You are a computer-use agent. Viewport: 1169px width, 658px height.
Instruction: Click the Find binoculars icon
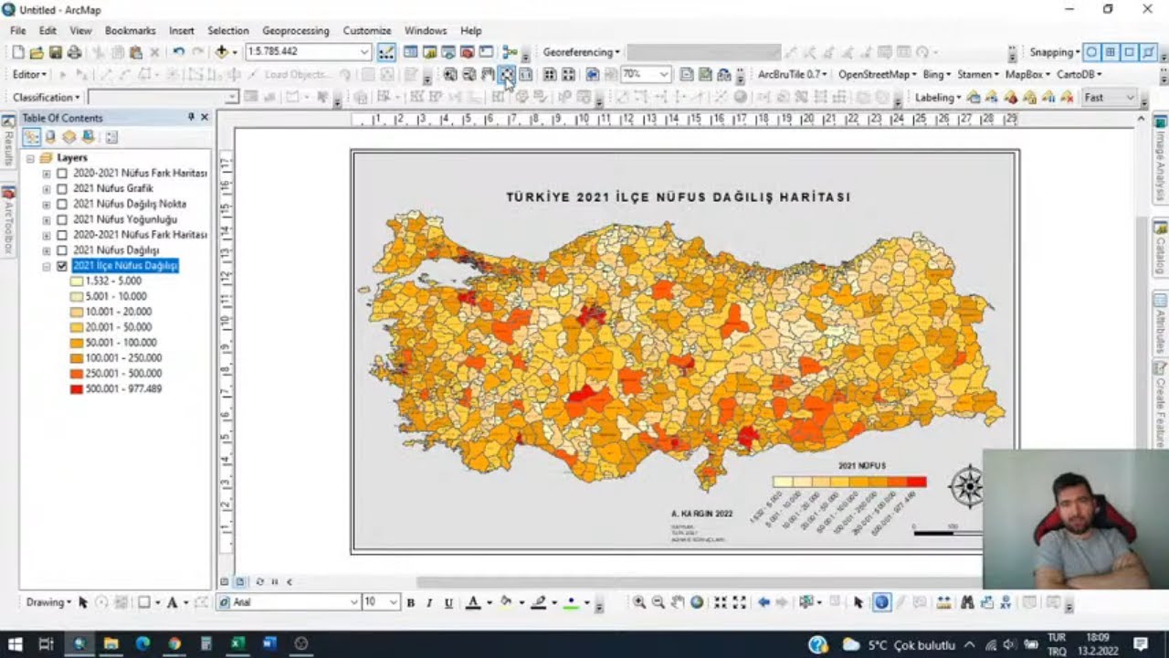coord(967,602)
